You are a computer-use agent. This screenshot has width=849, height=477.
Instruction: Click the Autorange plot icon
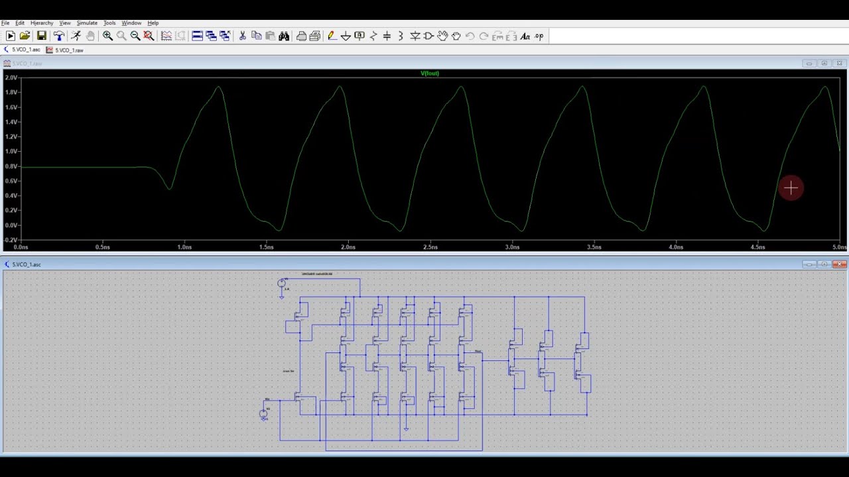coord(180,36)
